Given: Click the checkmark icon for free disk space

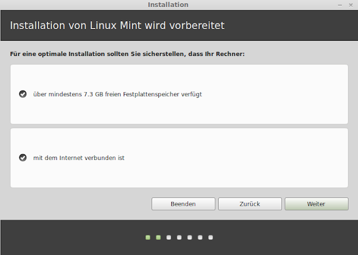Looking at the screenshot, I should [x=23, y=94].
